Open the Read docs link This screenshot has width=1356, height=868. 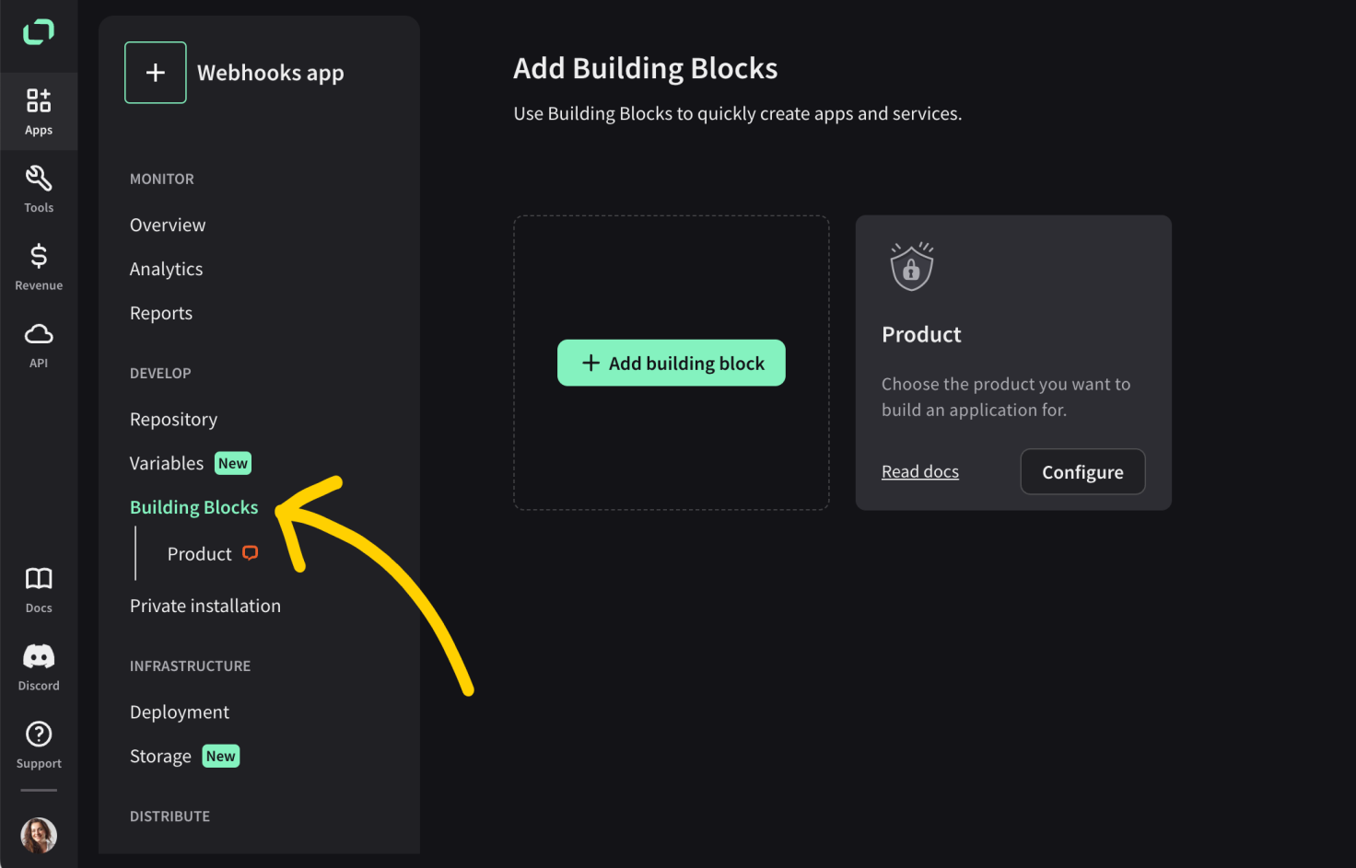pos(920,472)
